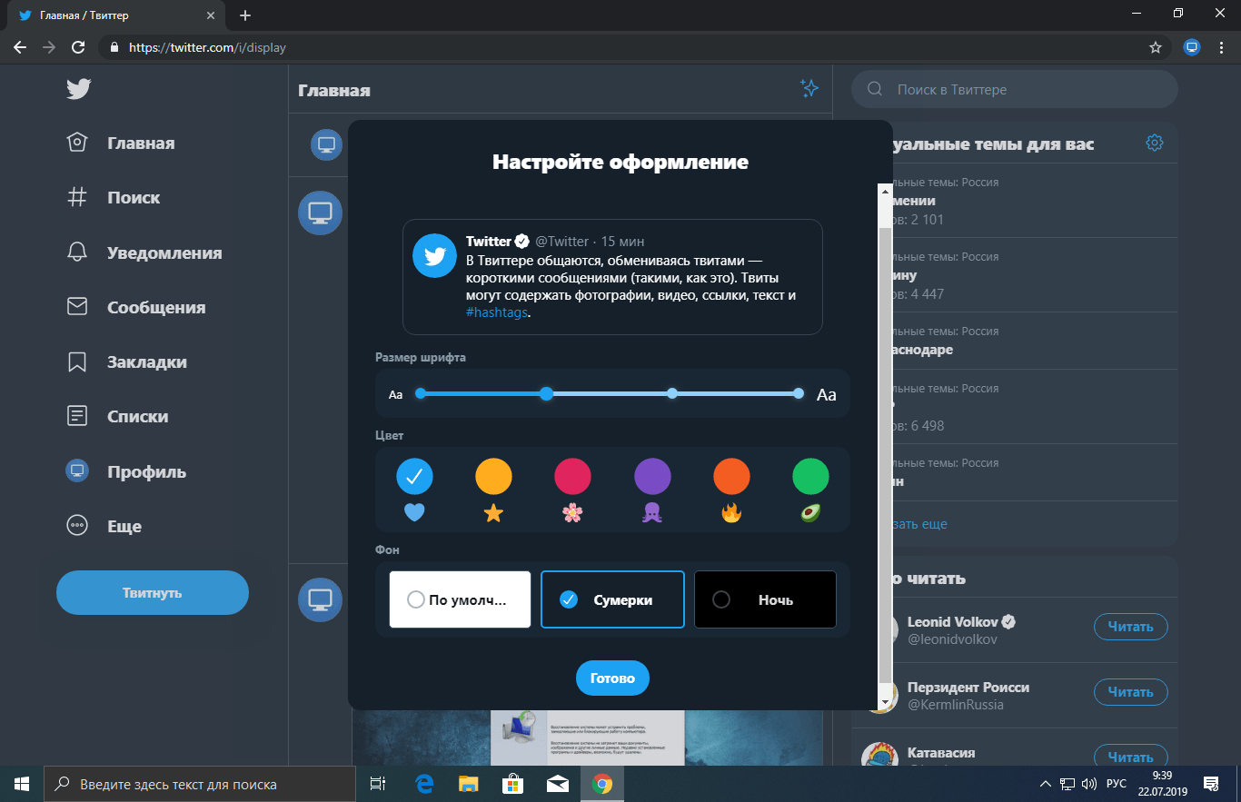The width and height of the screenshot is (1241, 802).
Task: Show hidden icons in system tray
Action: 1046,784
